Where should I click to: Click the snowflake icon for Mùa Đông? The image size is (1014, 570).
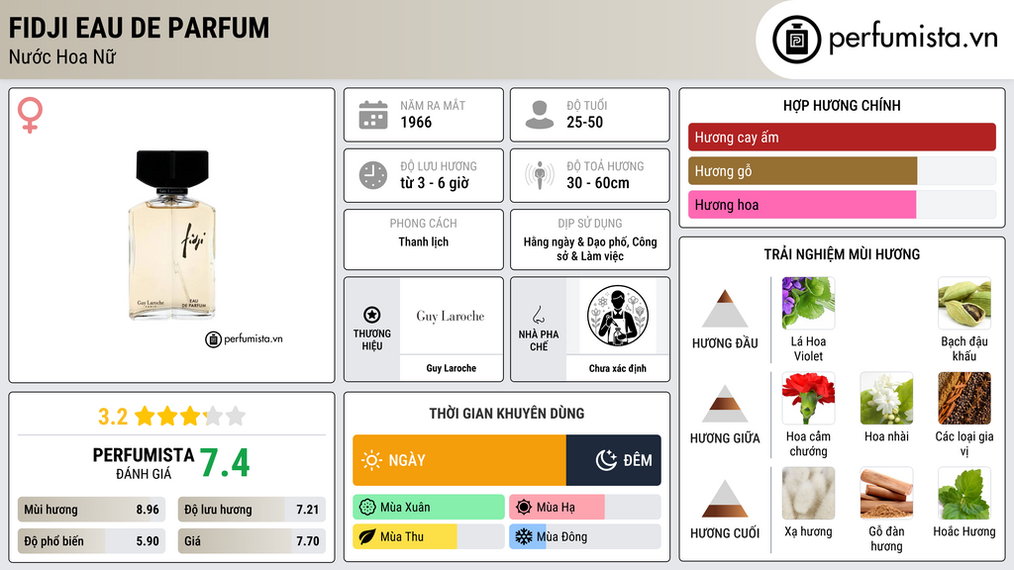524,537
